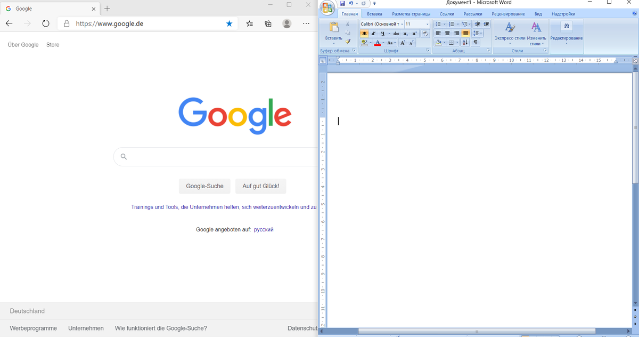This screenshot has height=337, width=639.
Task: Apply Subscript formatting in Word
Action: click(x=405, y=34)
